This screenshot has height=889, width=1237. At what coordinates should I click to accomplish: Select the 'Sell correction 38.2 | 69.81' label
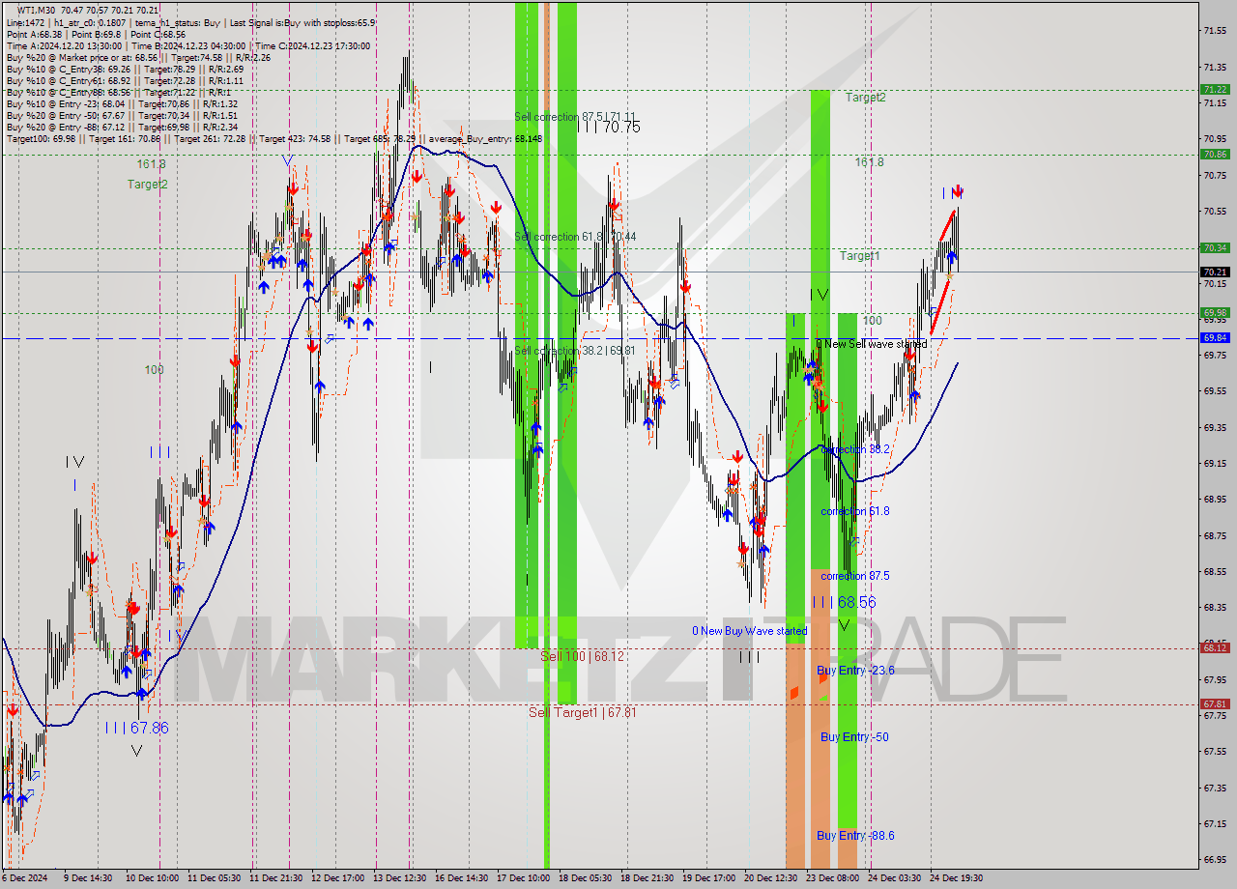click(x=575, y=351)
